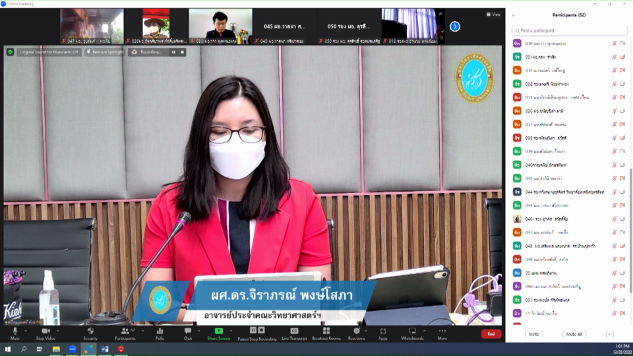Open Breakout Rooms

[x=326, y=334]
